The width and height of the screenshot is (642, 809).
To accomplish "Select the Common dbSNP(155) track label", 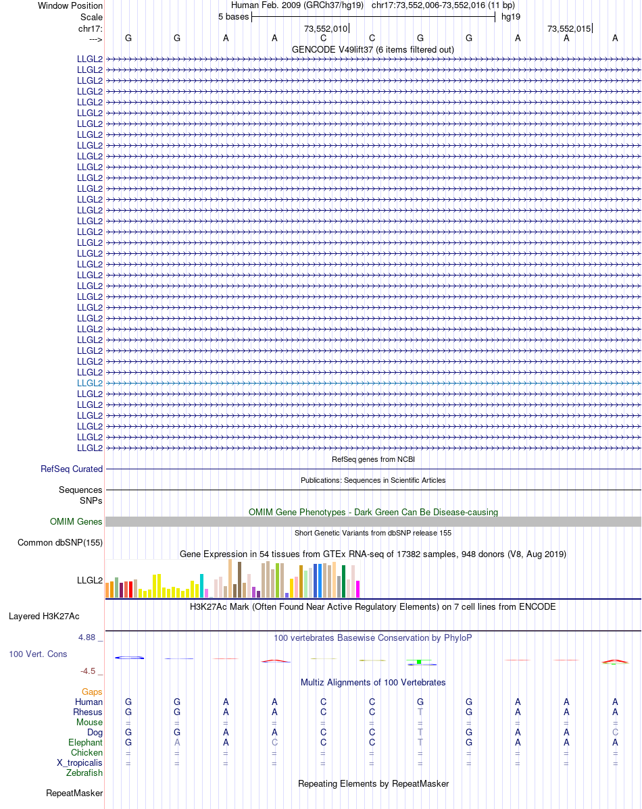I will (x=60, y=543).
